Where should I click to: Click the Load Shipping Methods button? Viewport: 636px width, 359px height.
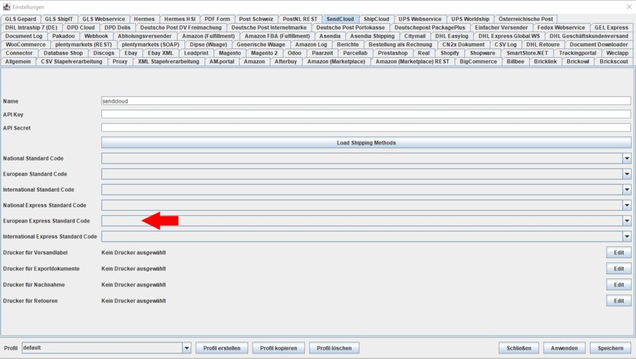pyautogui.click(x=366, y=143)
